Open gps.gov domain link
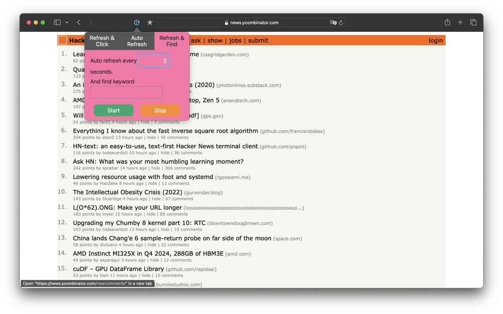 (212, 116)
